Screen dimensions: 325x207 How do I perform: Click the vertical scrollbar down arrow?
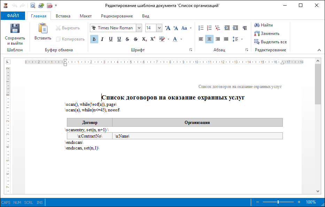tap(318, 191)
